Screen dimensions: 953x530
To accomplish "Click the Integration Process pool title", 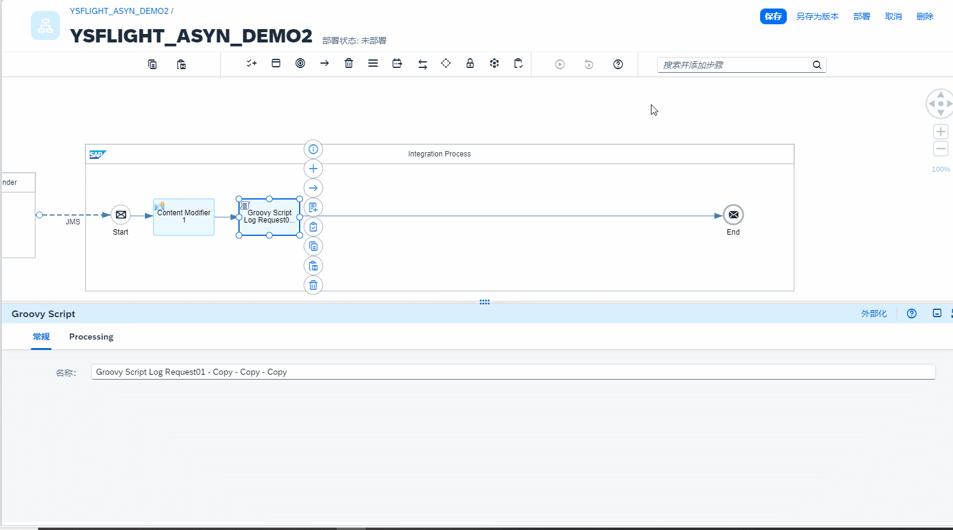I will 439,154.
